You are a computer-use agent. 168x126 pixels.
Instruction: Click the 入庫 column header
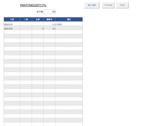click(x=26, y=19)
